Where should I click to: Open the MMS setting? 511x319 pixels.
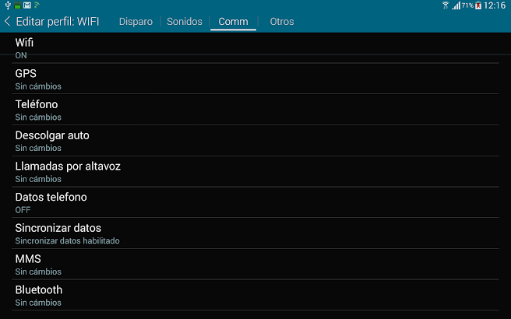(255, 265)
